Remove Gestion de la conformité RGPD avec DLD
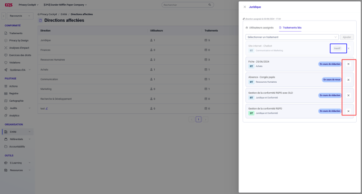The height and width of the screenshot is (194, 362). 348,95
